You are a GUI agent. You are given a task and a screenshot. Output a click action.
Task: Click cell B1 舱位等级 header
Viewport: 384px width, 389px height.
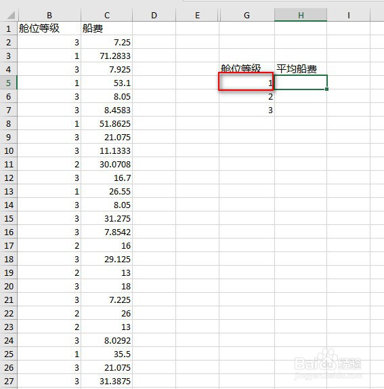point(49,28)
